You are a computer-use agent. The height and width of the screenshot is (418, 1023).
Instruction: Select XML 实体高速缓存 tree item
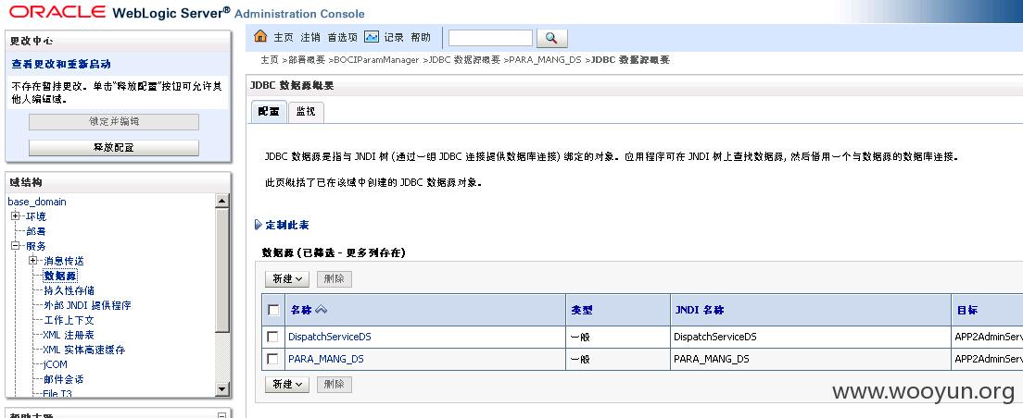tap(83, 350)
